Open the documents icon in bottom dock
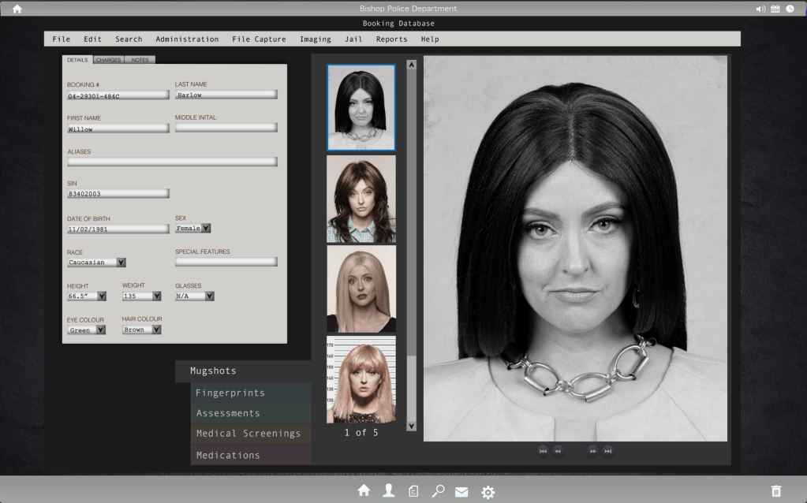 (x=413, y=491)
